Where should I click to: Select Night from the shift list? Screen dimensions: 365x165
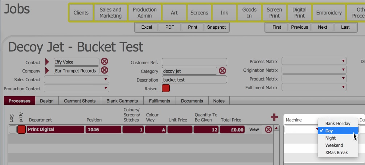click(x=330, y=138)
